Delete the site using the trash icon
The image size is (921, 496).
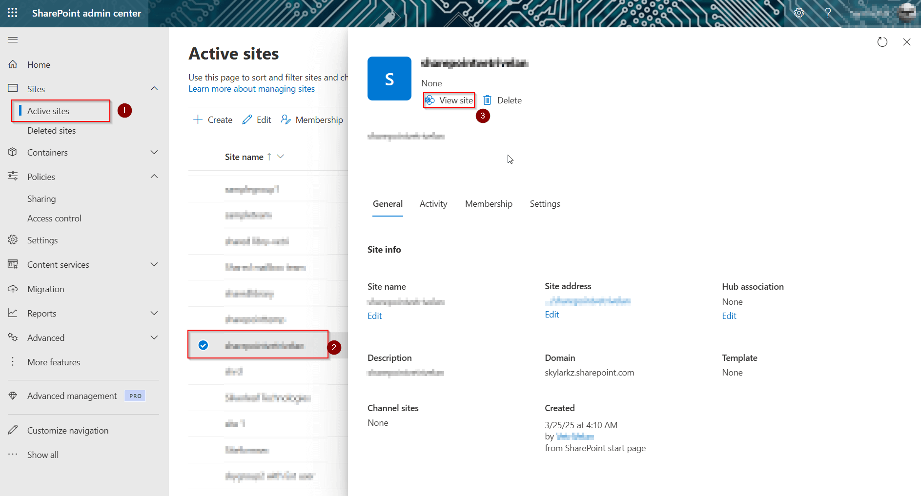[x=488, y=100]
